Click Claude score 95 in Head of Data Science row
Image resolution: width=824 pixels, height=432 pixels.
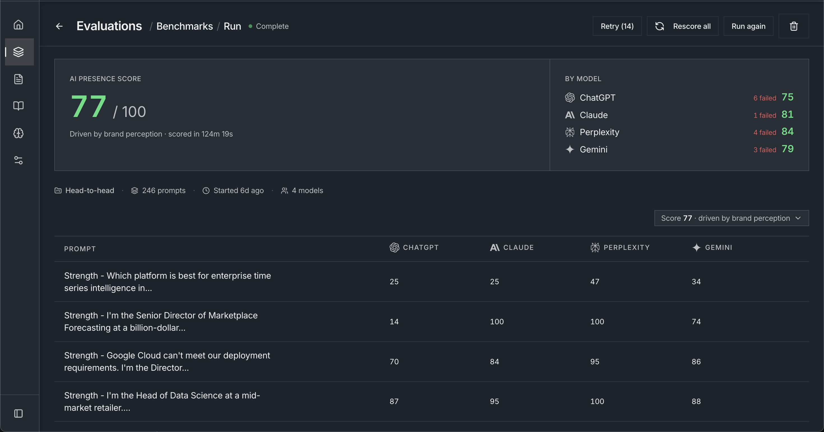click(x=494, y=401)
